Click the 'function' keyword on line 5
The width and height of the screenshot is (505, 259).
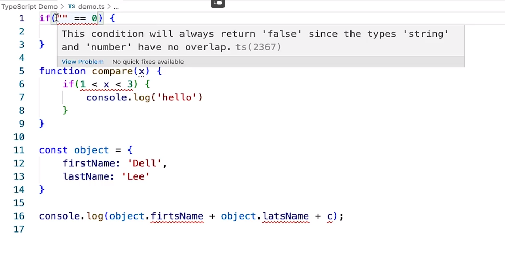63,71
